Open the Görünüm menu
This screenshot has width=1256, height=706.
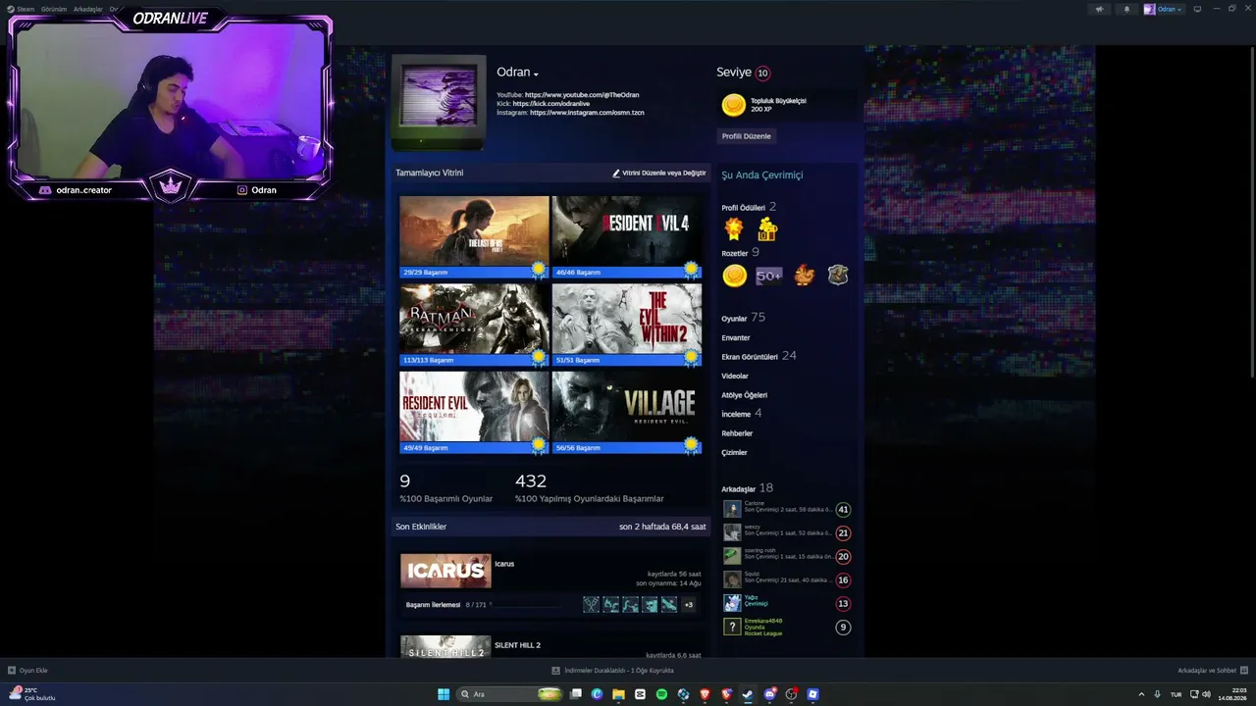[54, 9]
